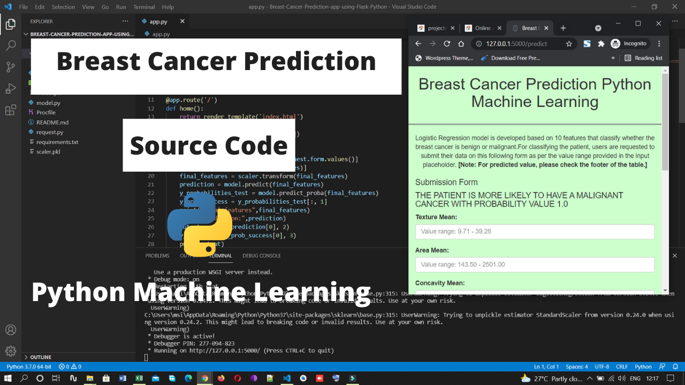Screen dimensions: 685x385
Task: Expand the OUTLINE section
Action: click(x=41, y=357)
